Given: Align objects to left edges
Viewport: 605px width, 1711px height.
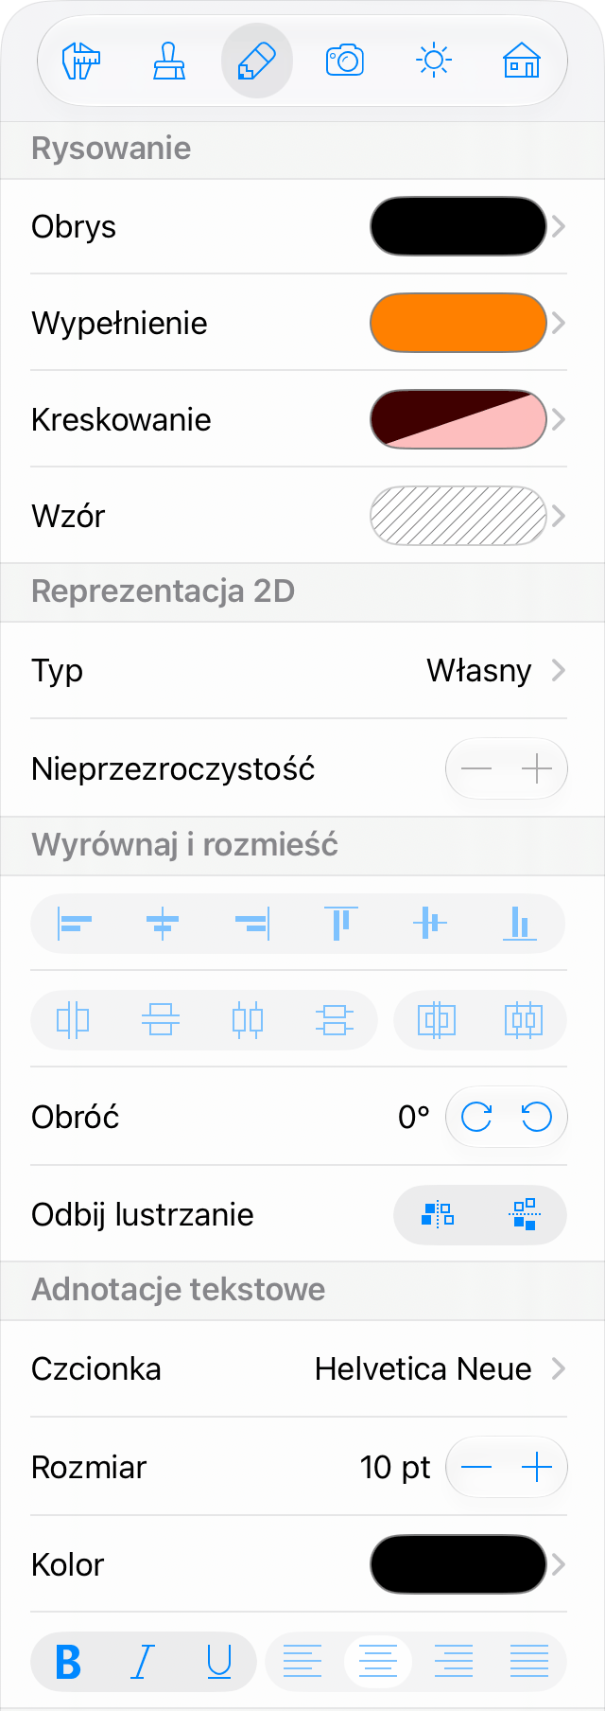Looking at the screenshot, I should (x=75, y=923).
